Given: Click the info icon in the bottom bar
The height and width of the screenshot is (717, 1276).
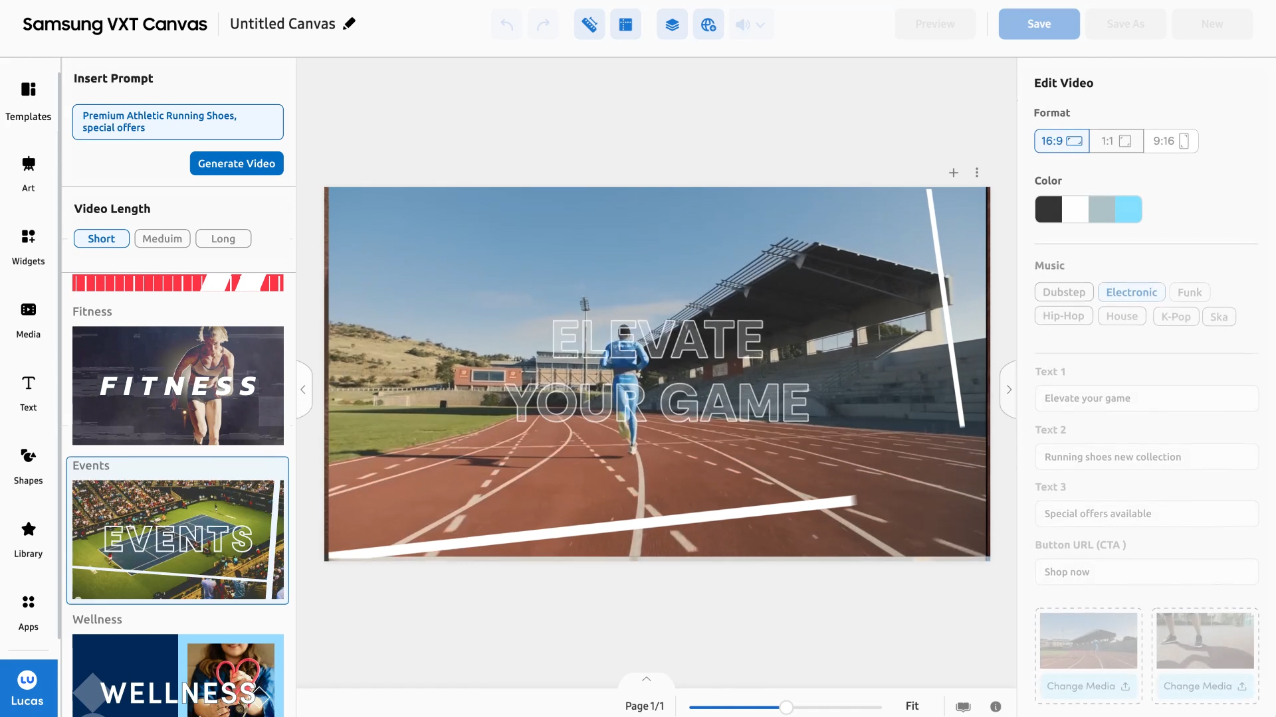Looking at the screenshot, I should click(996, 706).
